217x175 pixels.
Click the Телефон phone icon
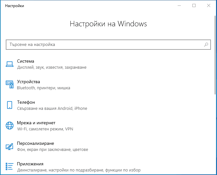(x=10, y=105)
